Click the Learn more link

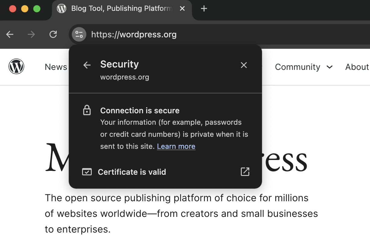coord(176,146)
